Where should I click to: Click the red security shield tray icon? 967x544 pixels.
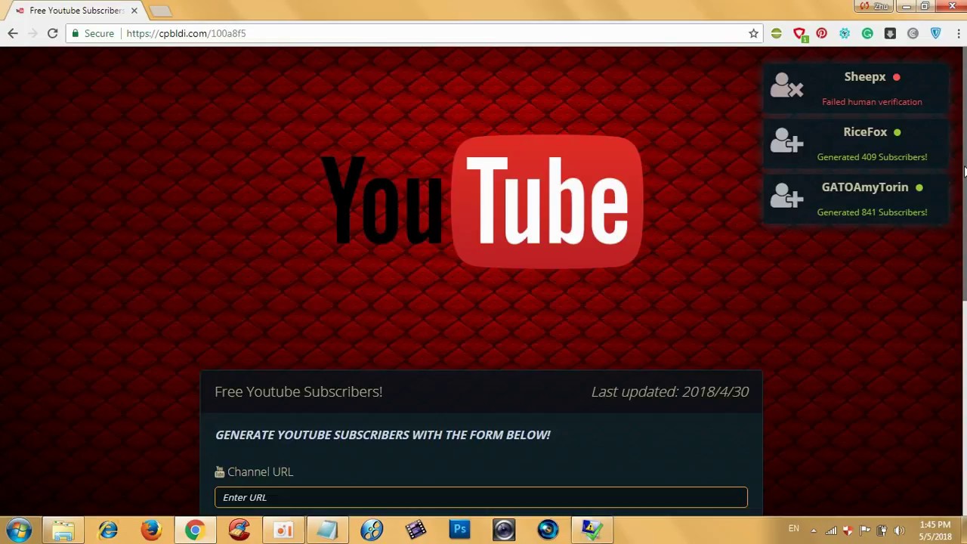(x=848, y=530)
